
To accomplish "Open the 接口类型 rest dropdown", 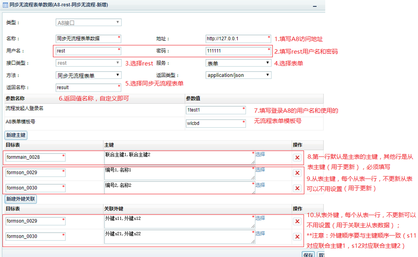I will (x=88, y=63).
